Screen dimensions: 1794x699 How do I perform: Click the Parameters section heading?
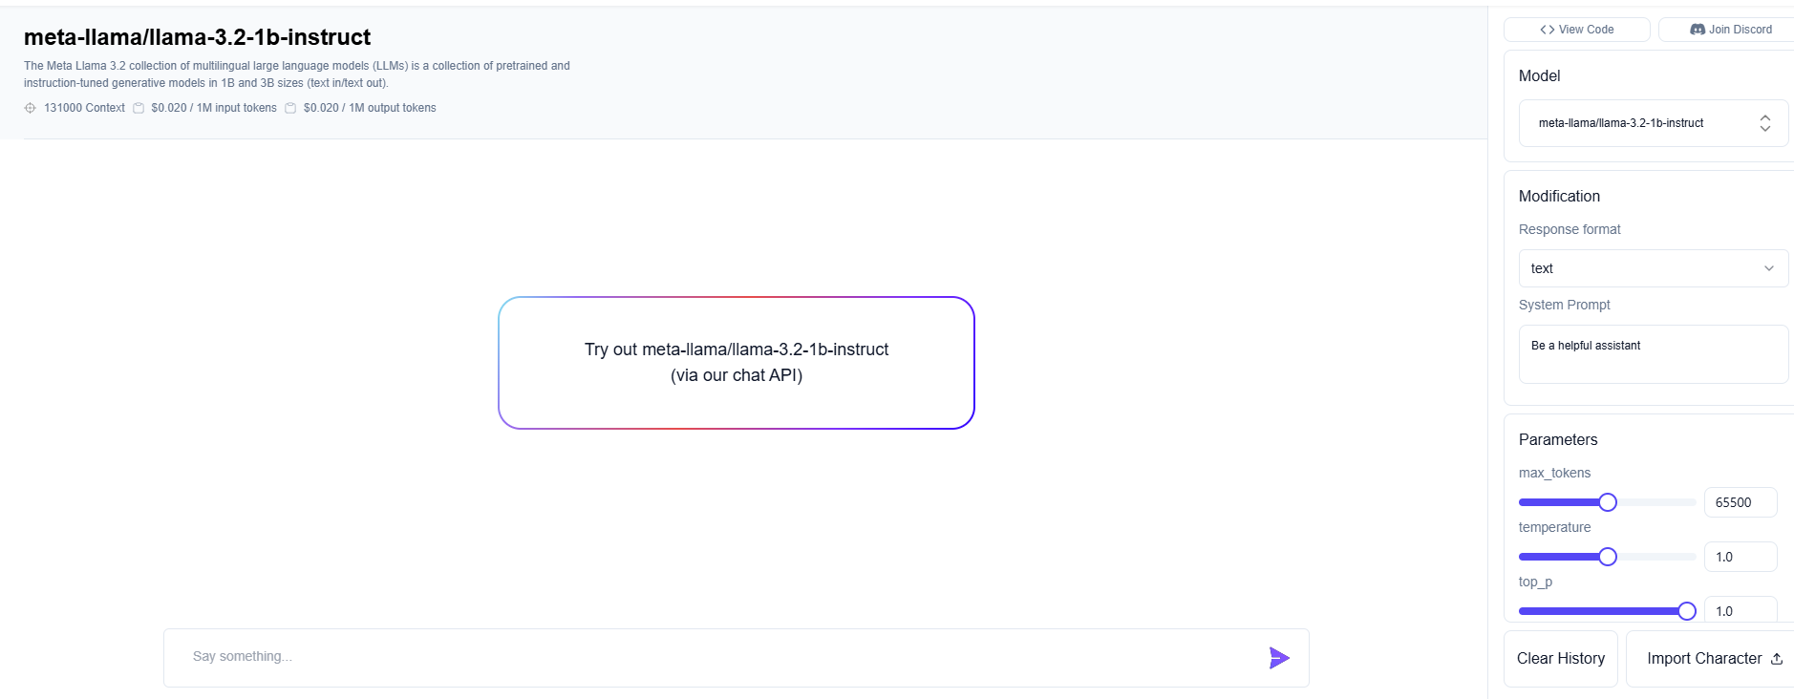click(x=1558, y=439)
